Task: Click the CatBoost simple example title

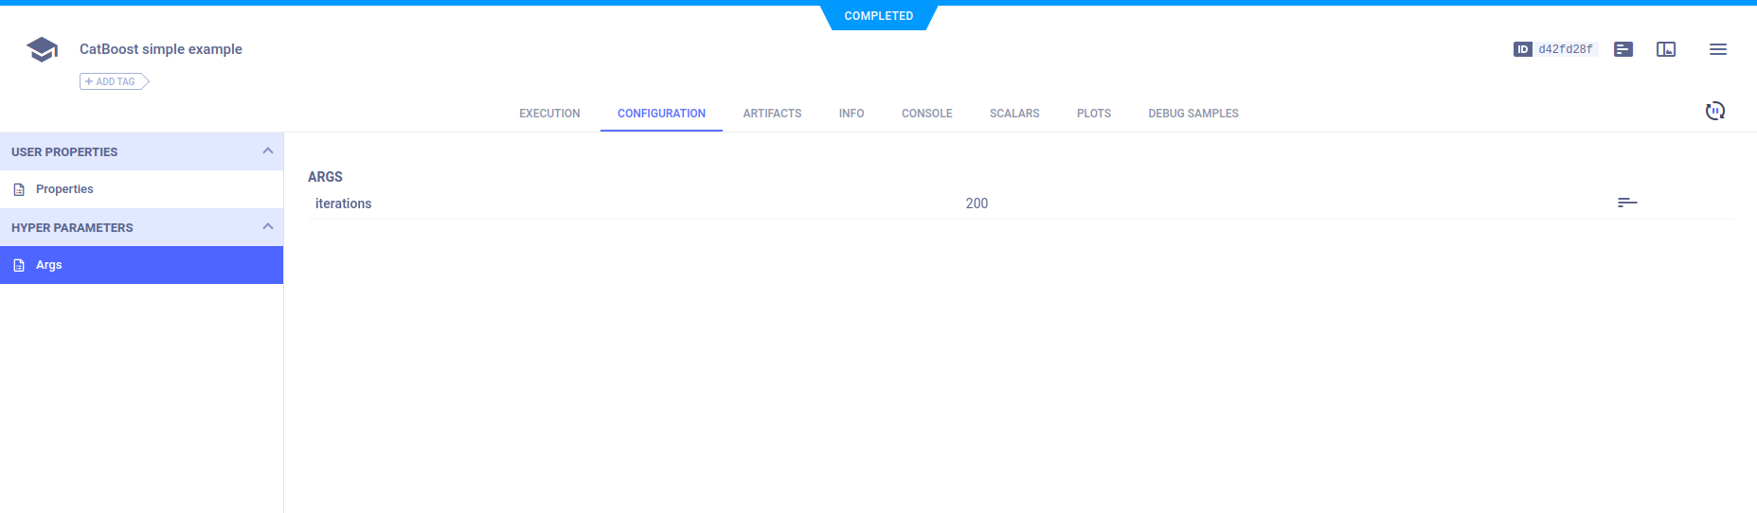Action: [161, 49]
